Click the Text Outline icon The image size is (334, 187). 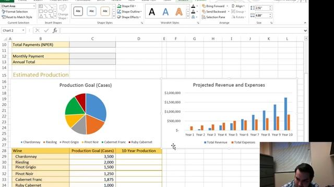193,11
